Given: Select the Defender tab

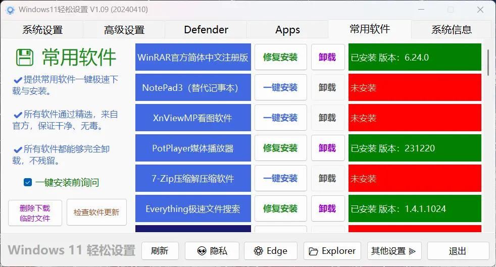Looking at the screenshot, I should pos(206,30).
